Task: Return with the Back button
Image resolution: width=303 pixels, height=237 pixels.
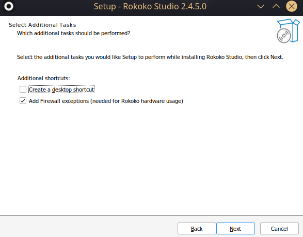Action: pos(197,229)
